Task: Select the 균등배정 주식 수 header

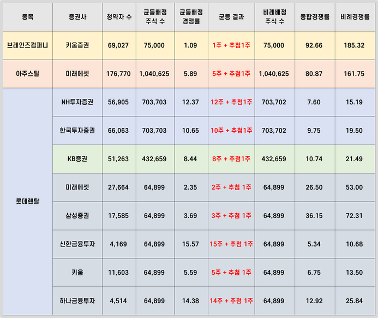Action: point(155,17)
